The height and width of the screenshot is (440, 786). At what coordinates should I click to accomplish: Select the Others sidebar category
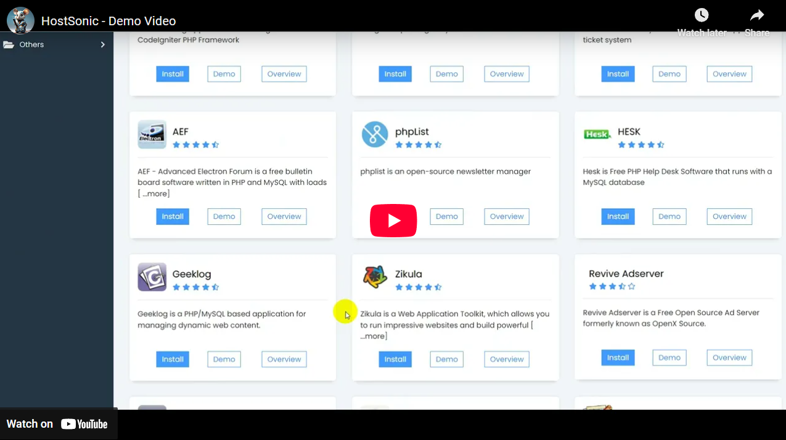point(57,44)
